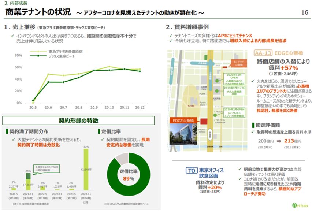Select the 大丸心斎橋店本館 green map marker
Screen dimensions: 312x215
216,91
